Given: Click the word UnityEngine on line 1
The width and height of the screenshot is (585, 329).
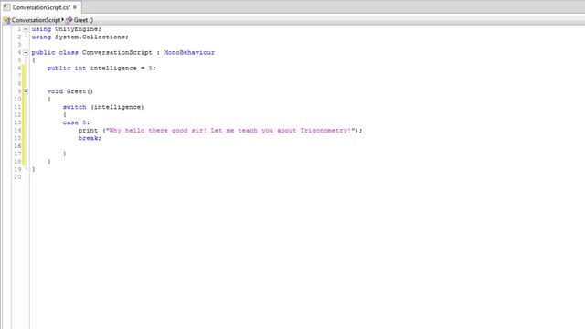Looking at the screenshot, I should (x=77, y=29).
